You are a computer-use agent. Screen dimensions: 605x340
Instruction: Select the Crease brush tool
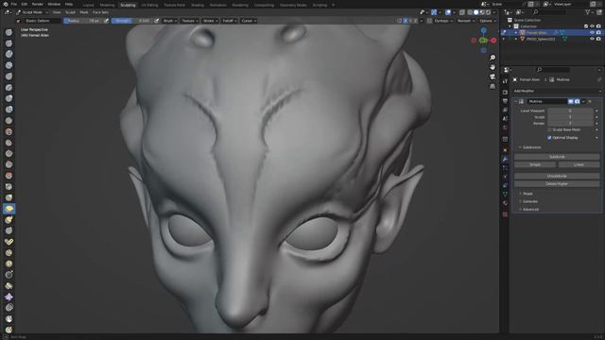pyautogui.click(x=9, y=121)
